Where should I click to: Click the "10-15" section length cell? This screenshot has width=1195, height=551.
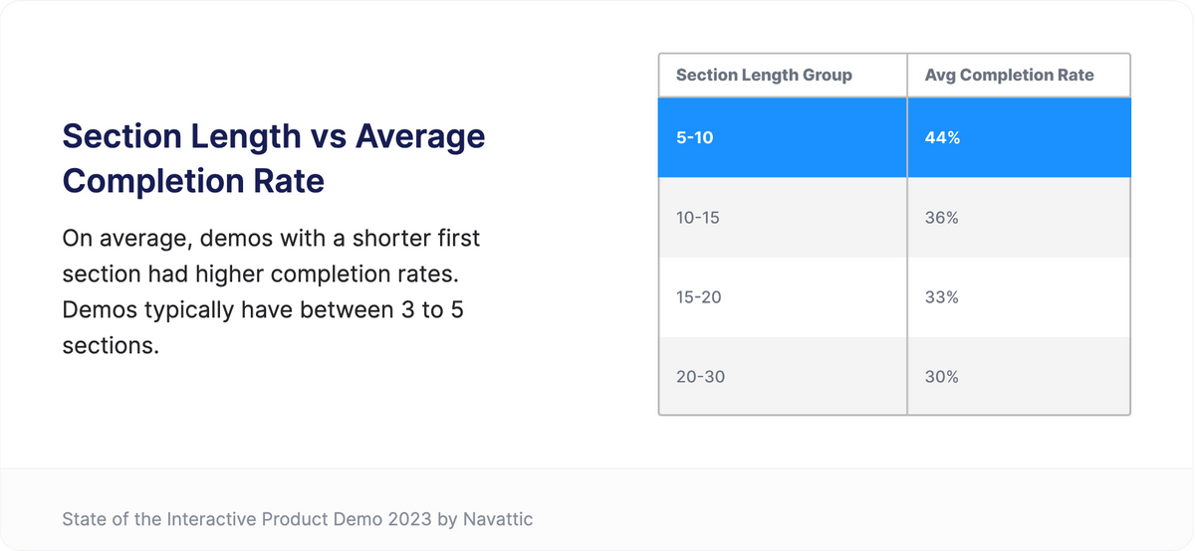[698, 218]
